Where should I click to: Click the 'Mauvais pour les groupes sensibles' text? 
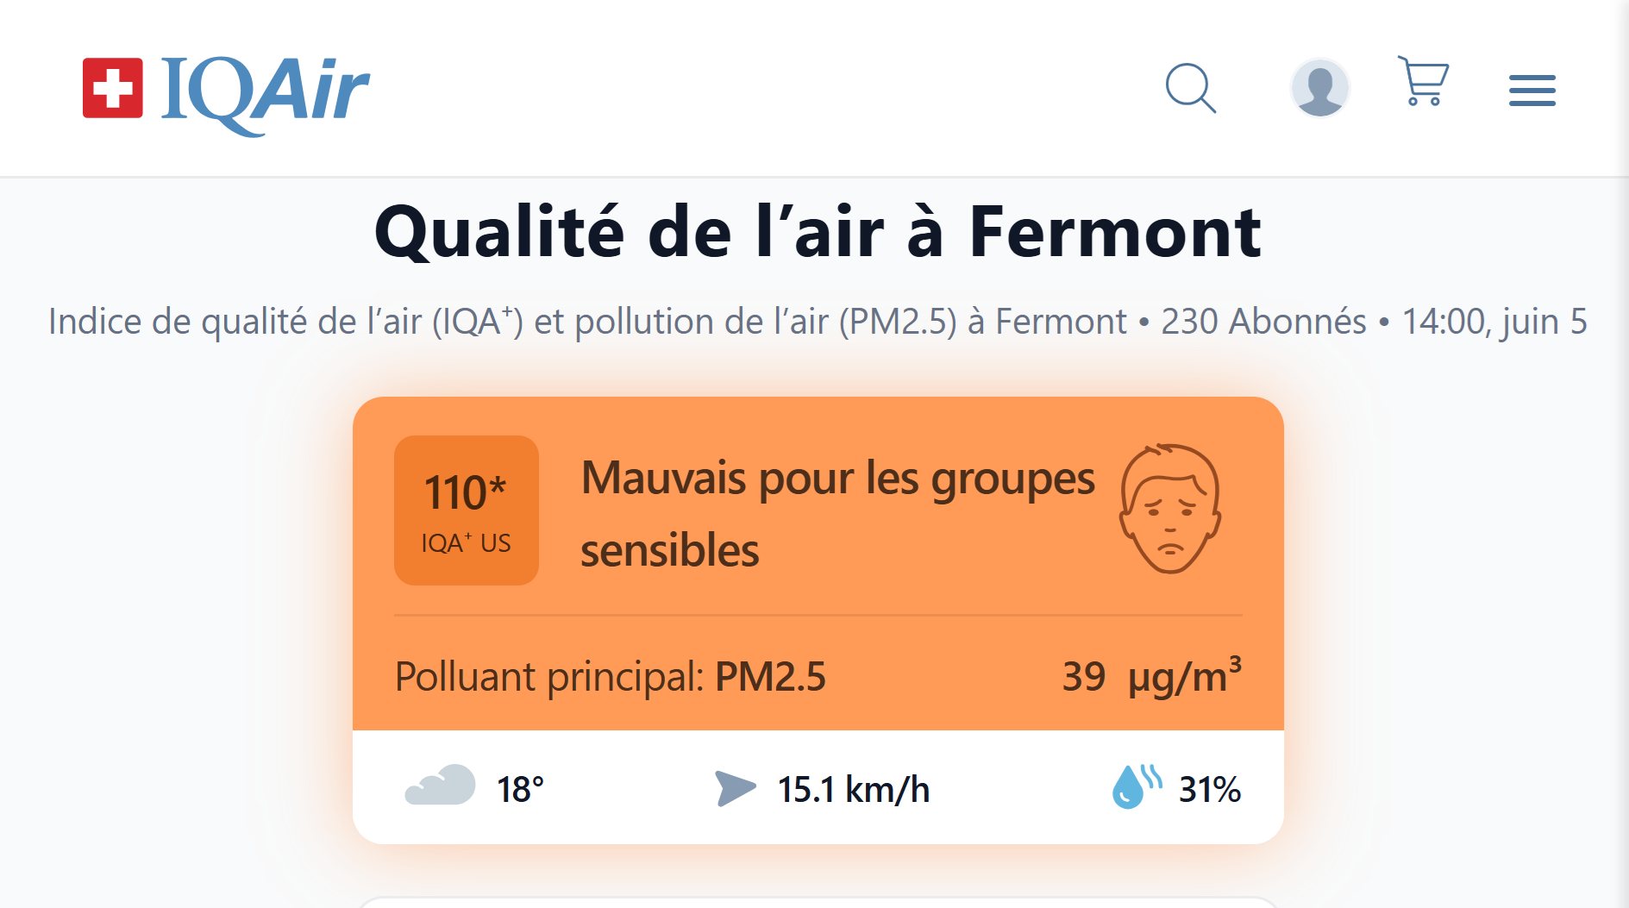coord(837,514)
